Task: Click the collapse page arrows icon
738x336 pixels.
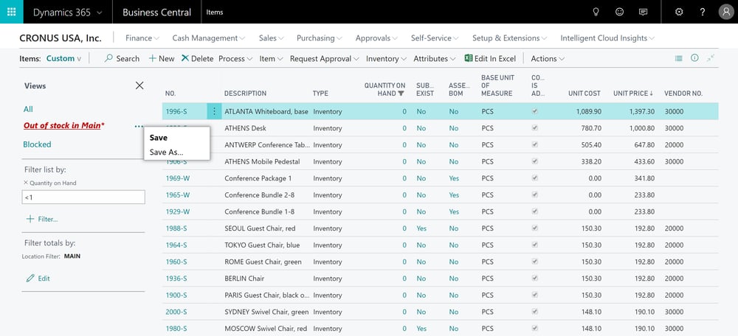Action: [x=711, y=57]
